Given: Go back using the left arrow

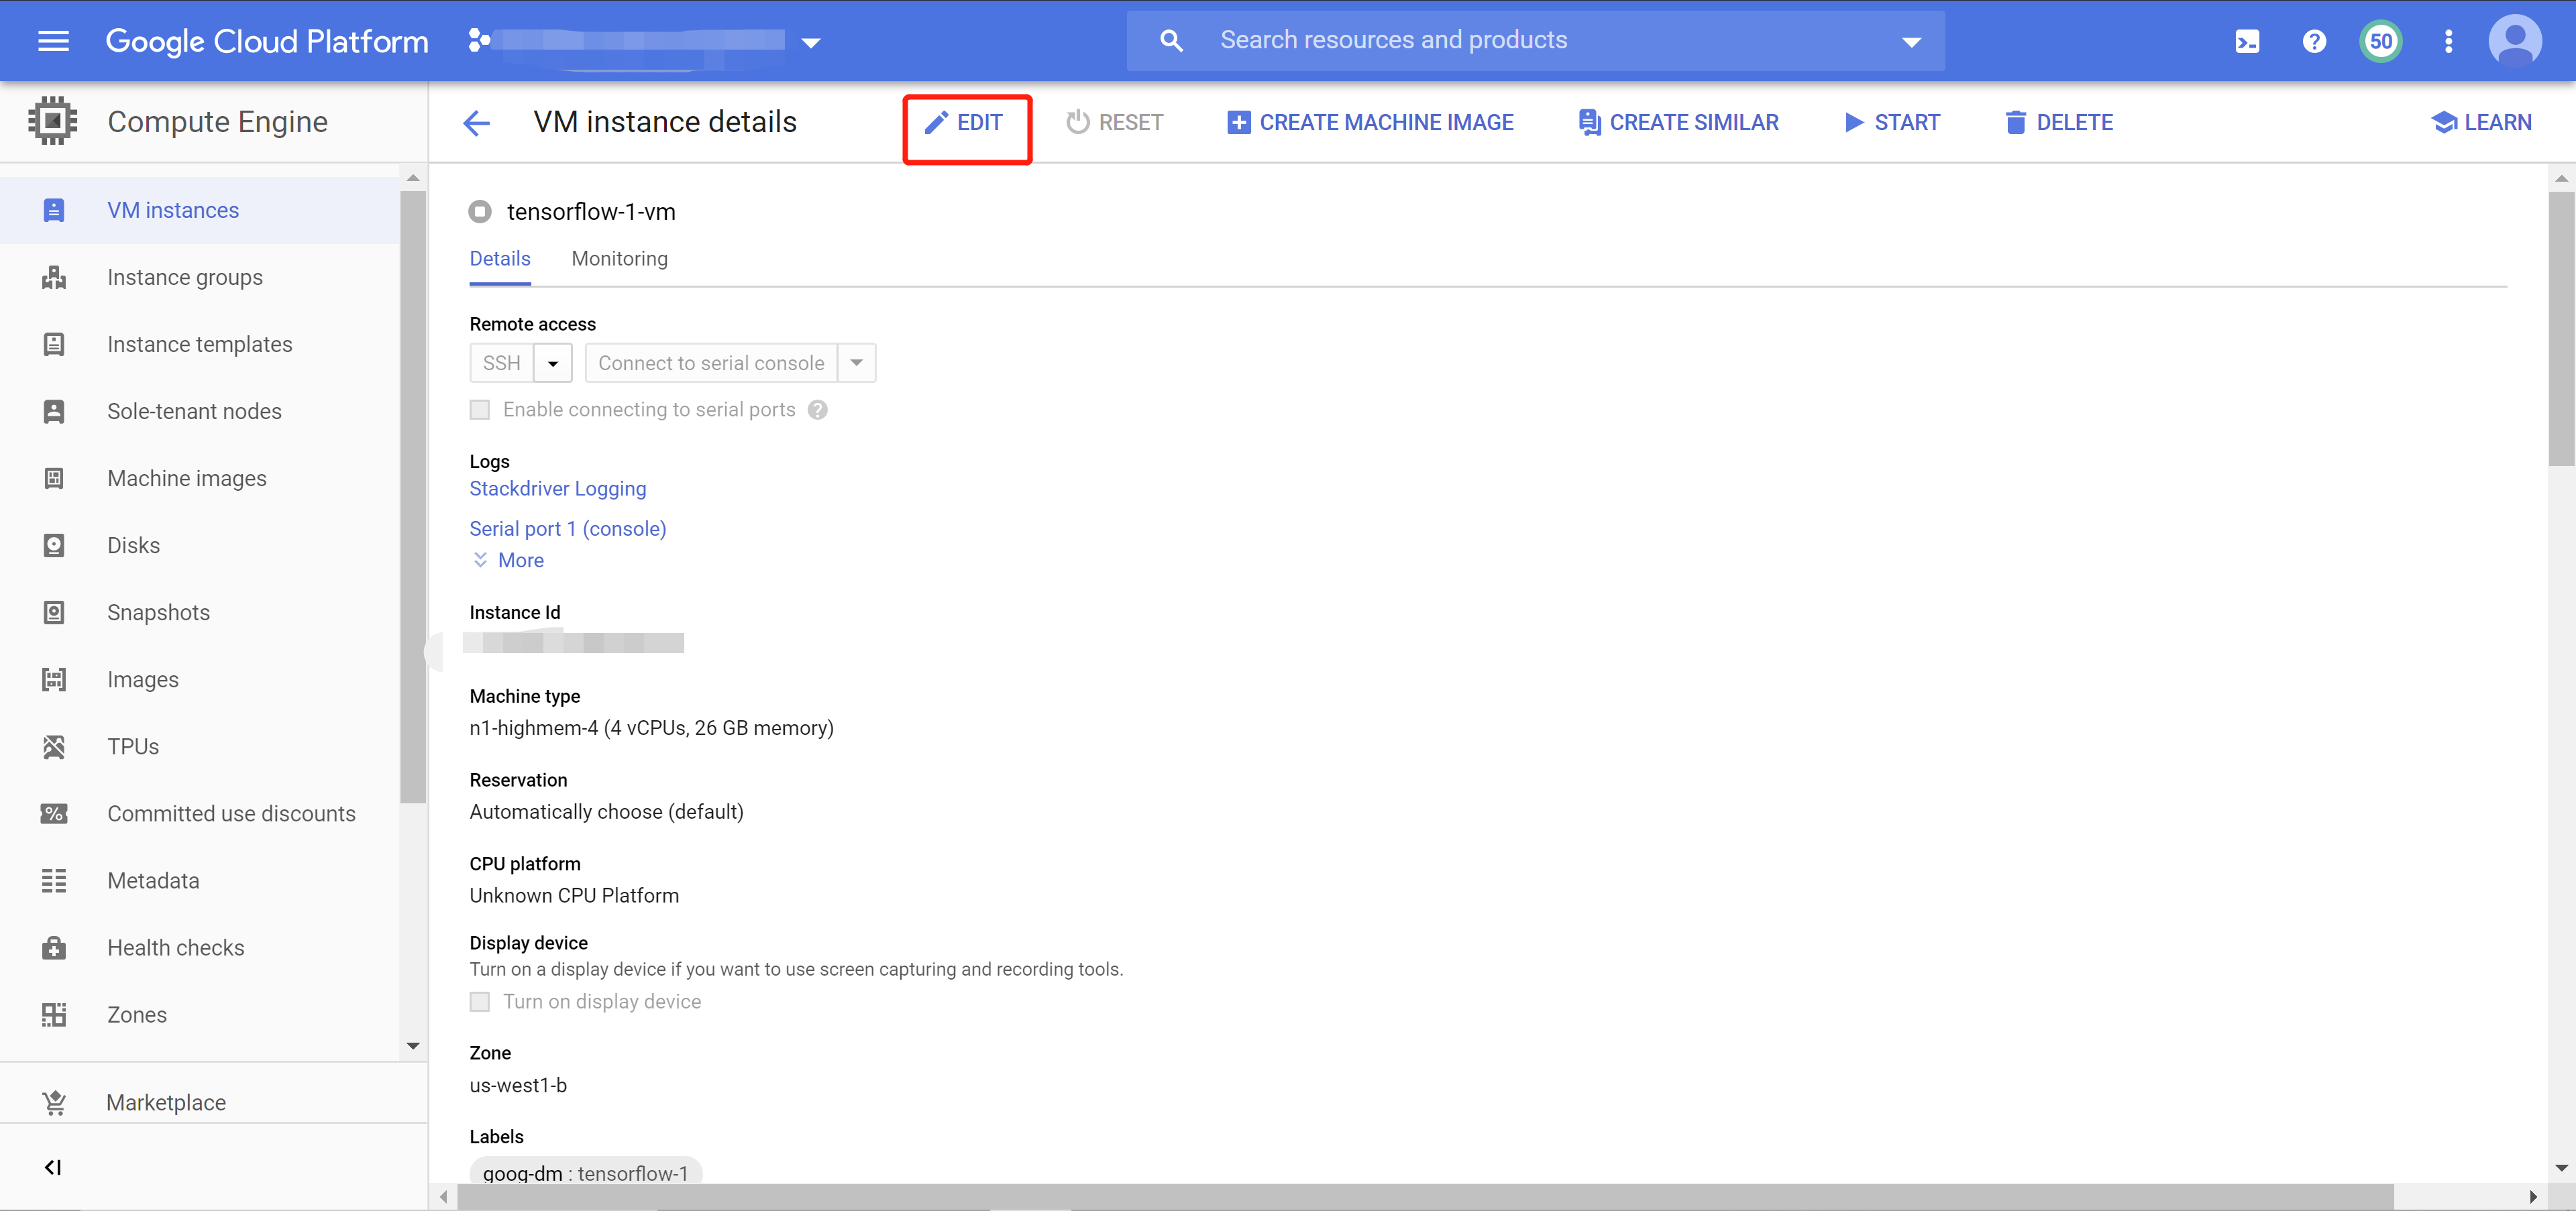Looking at the screenshot, I should (x=477, y=123).
